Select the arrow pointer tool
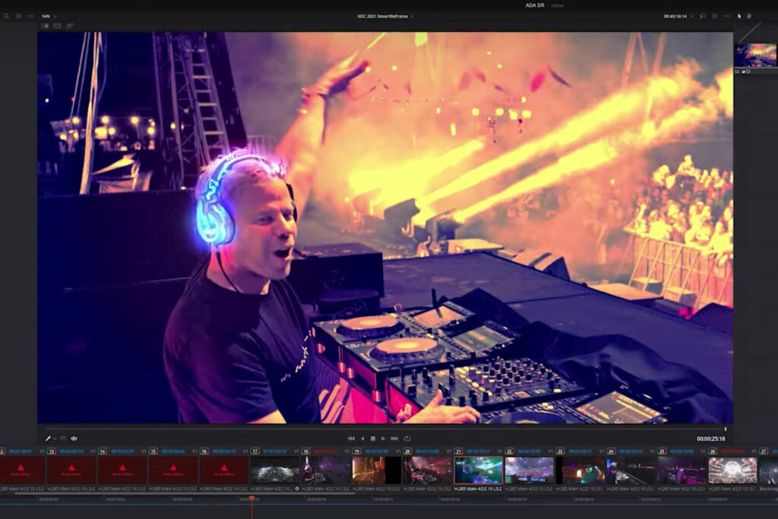 pyautogui.click(x=738, y=16)
